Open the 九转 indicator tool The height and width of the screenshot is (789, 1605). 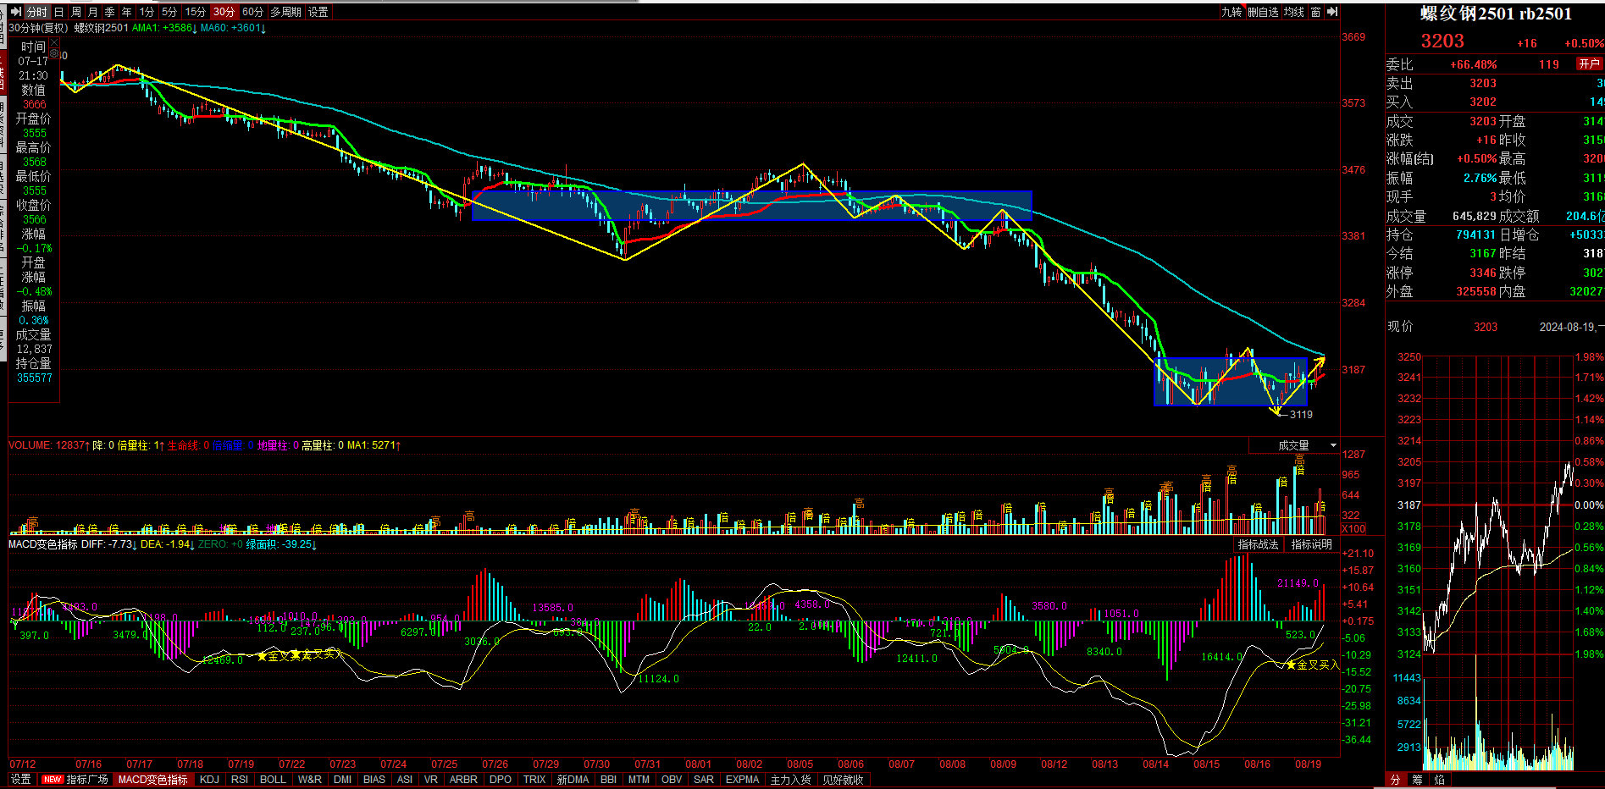click(1231, 12)
